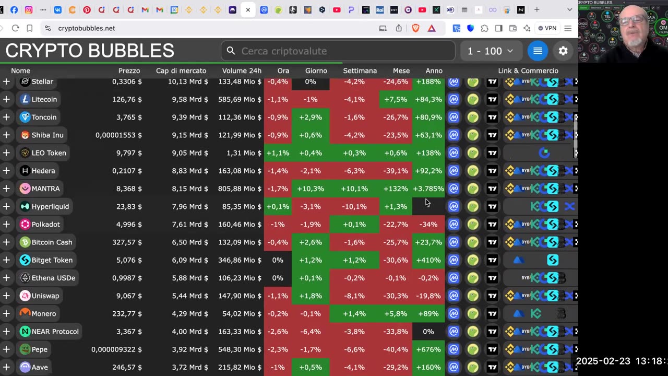Screen dimensions: 668x376
Task: Click the Bitcoin Cash coin name
Action: (52, 242)
